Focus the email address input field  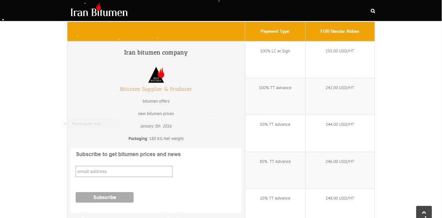(x=124, y=171)
